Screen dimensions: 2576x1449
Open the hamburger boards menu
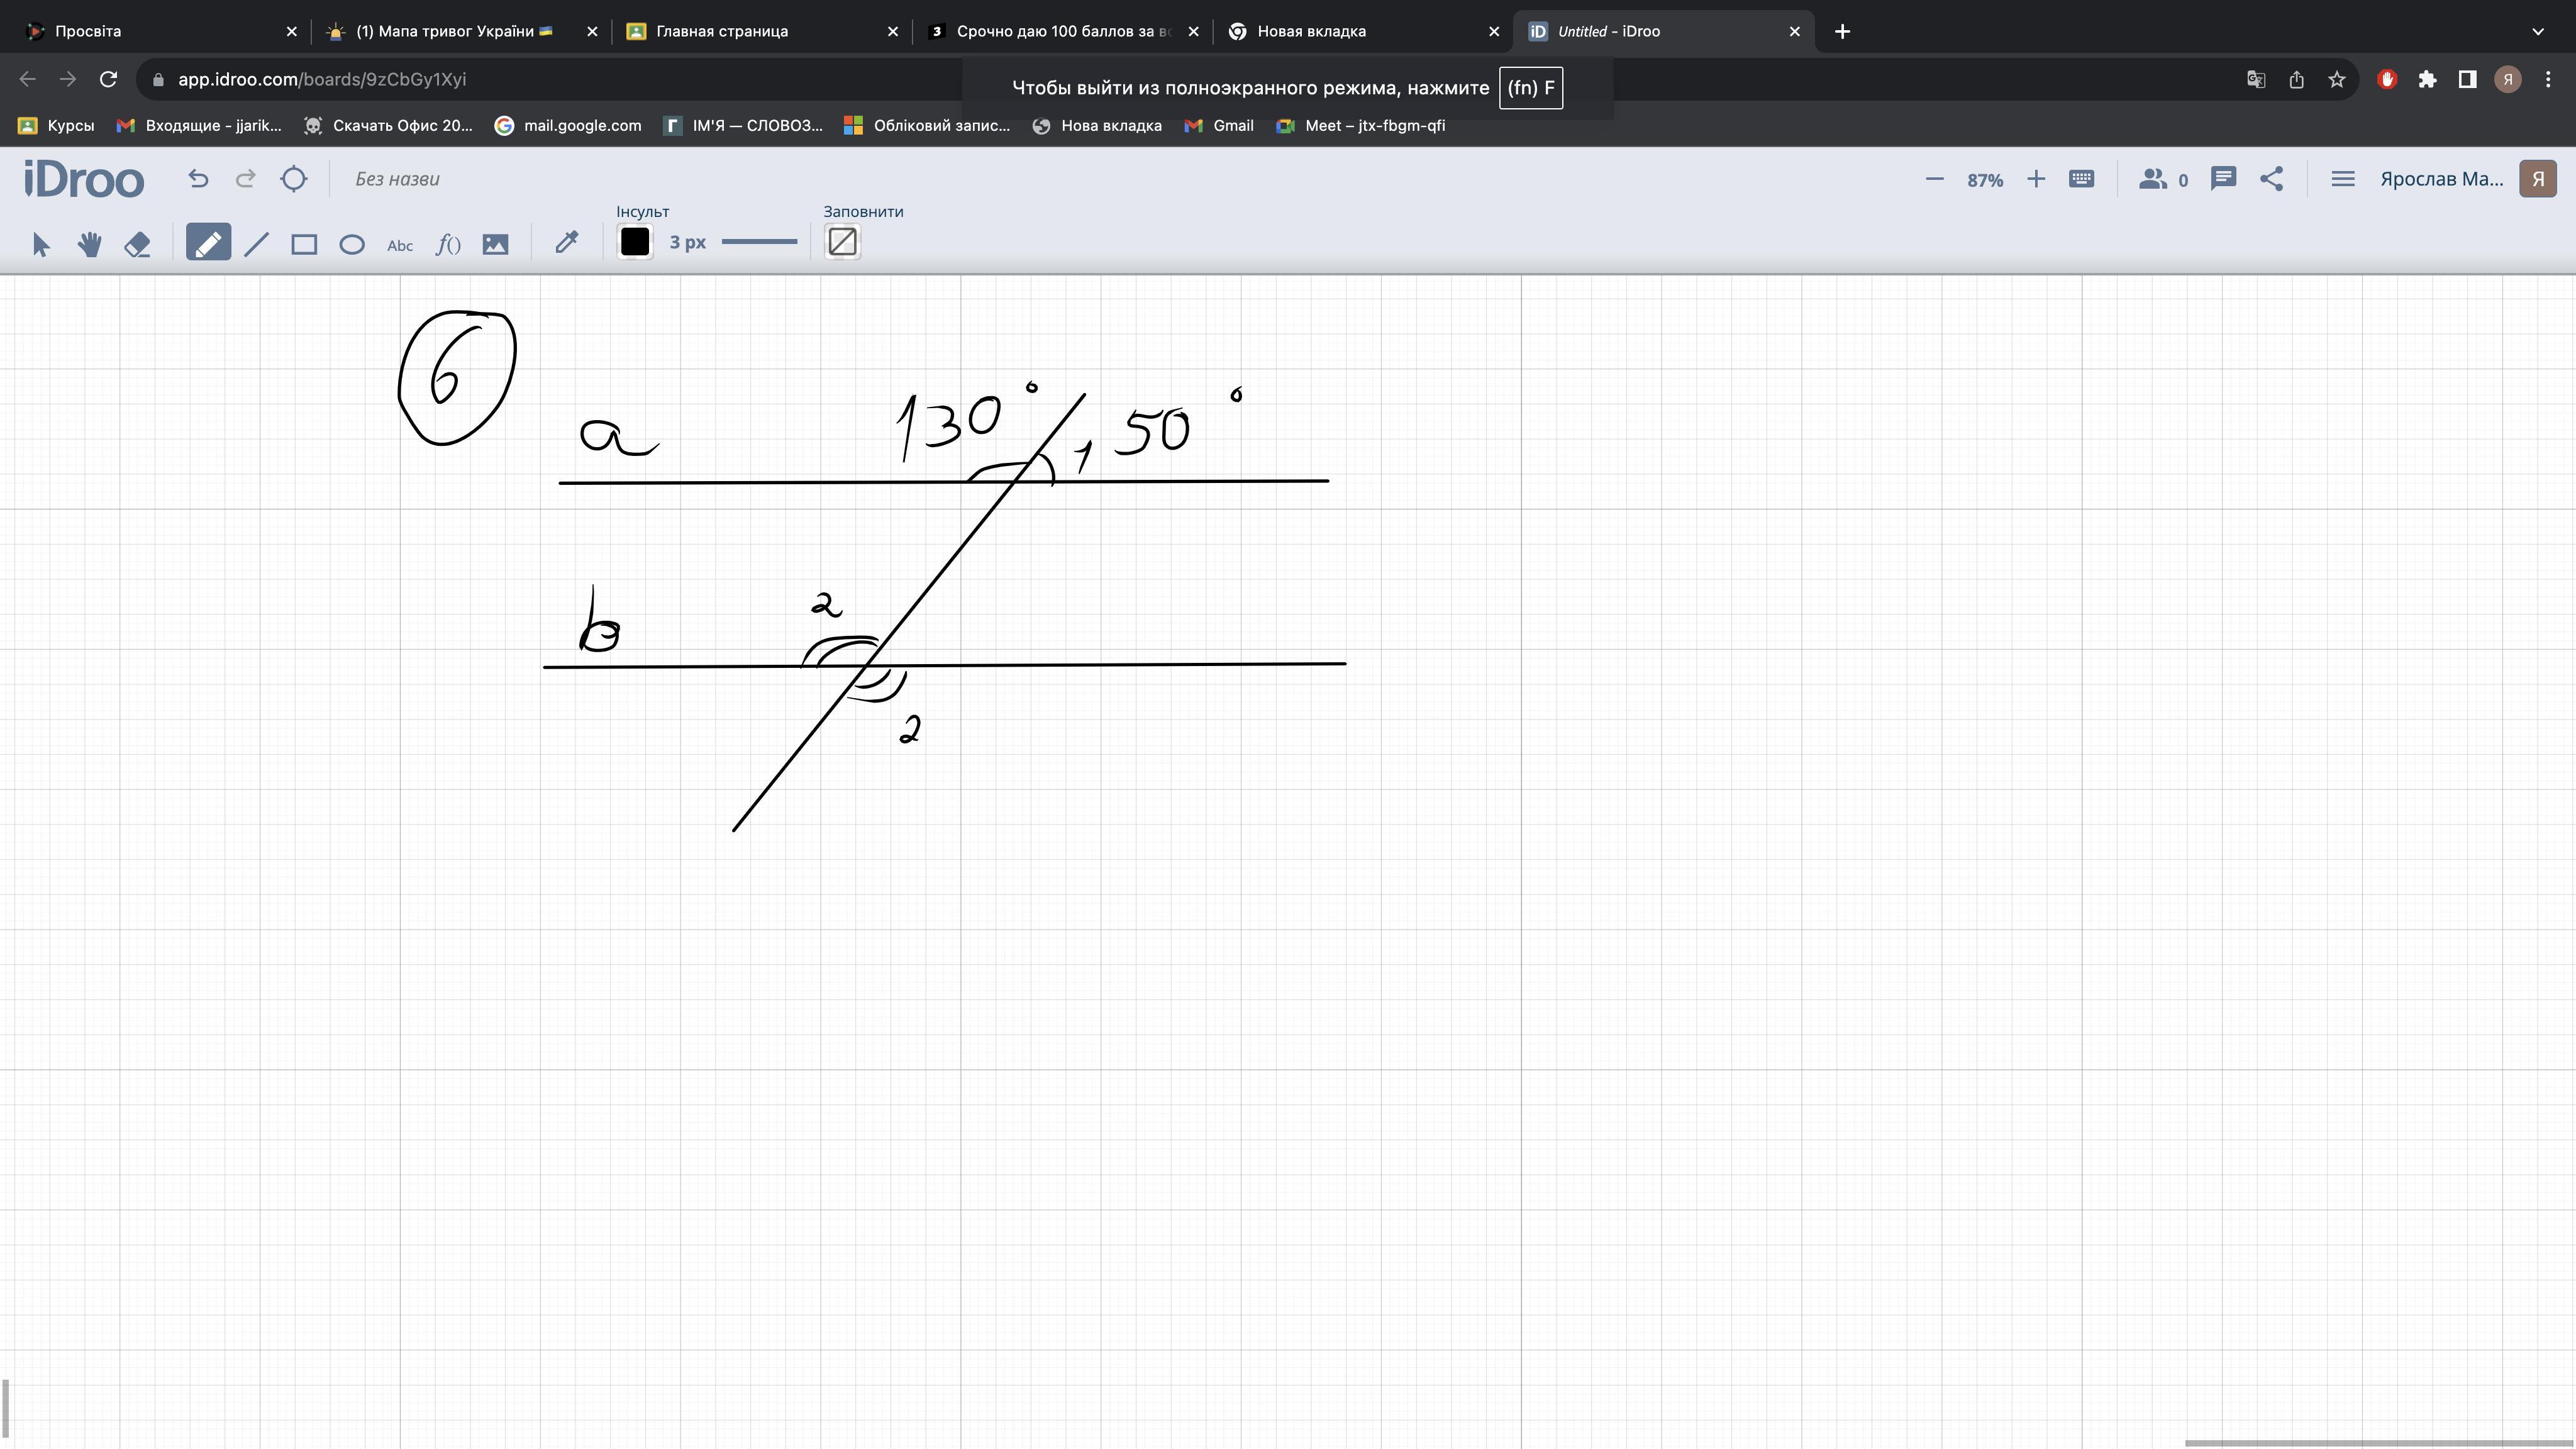pos(2342,179)
